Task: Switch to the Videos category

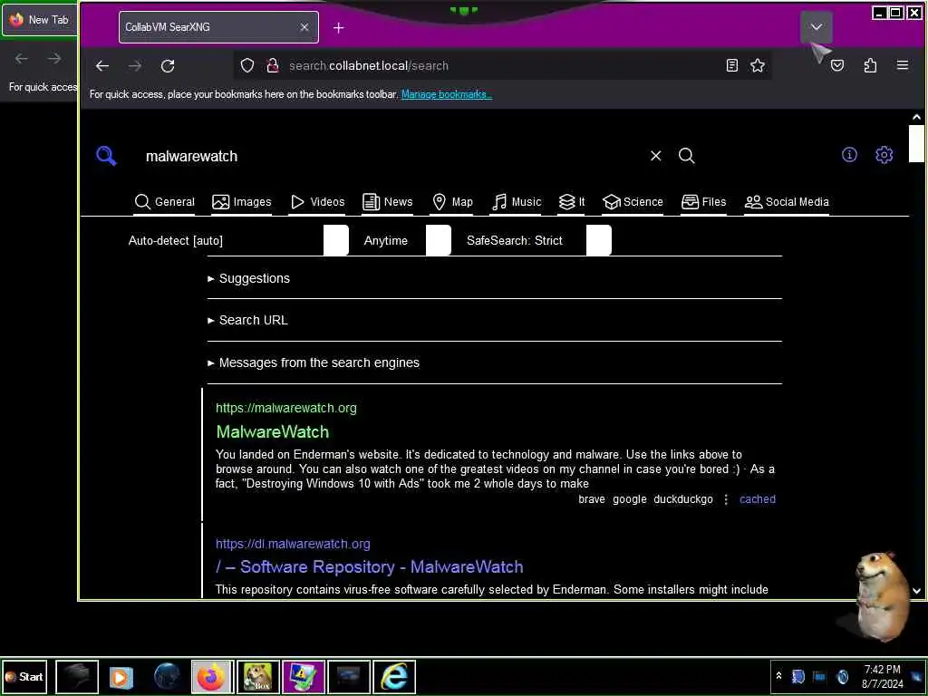Action: (x=317, y=202)
